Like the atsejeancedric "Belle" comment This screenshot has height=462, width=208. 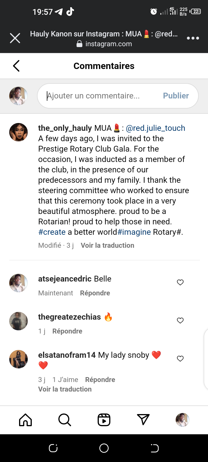click(x=180, y=282)
